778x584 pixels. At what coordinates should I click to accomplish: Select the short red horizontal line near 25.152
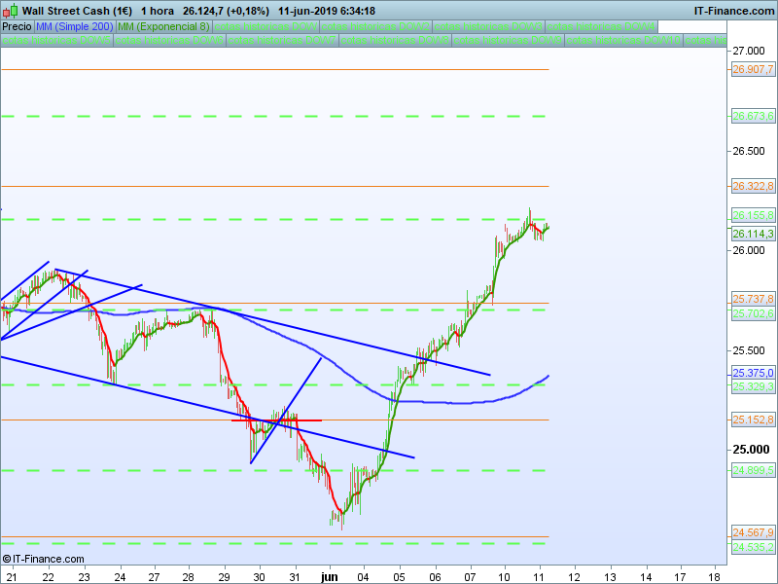(276, 420)
